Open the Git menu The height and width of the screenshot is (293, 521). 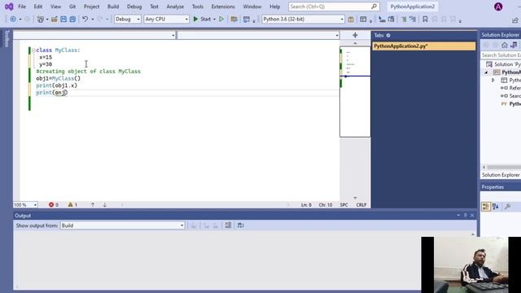72,7
